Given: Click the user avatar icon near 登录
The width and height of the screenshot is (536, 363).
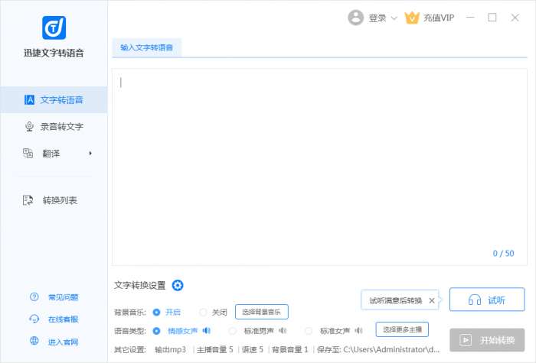Looking at the screenshot, I should (355, 18).
